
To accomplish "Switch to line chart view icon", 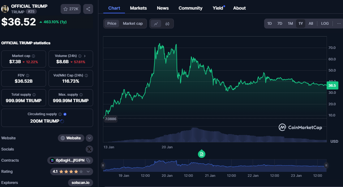I will click(156, 24).
